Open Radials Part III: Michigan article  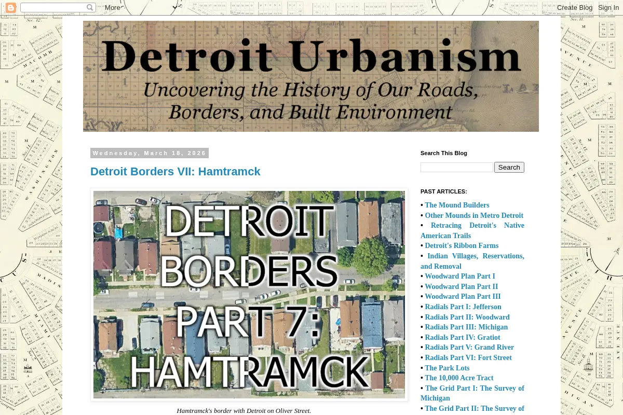(x=466, y=327)
